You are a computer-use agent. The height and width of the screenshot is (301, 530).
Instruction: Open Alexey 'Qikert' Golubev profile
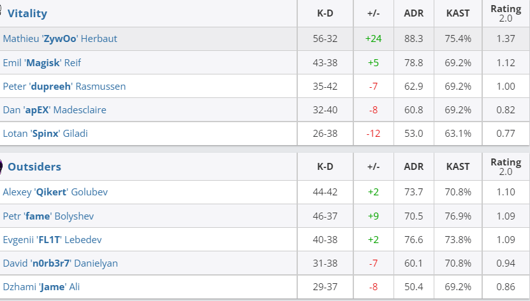[55, 192]
